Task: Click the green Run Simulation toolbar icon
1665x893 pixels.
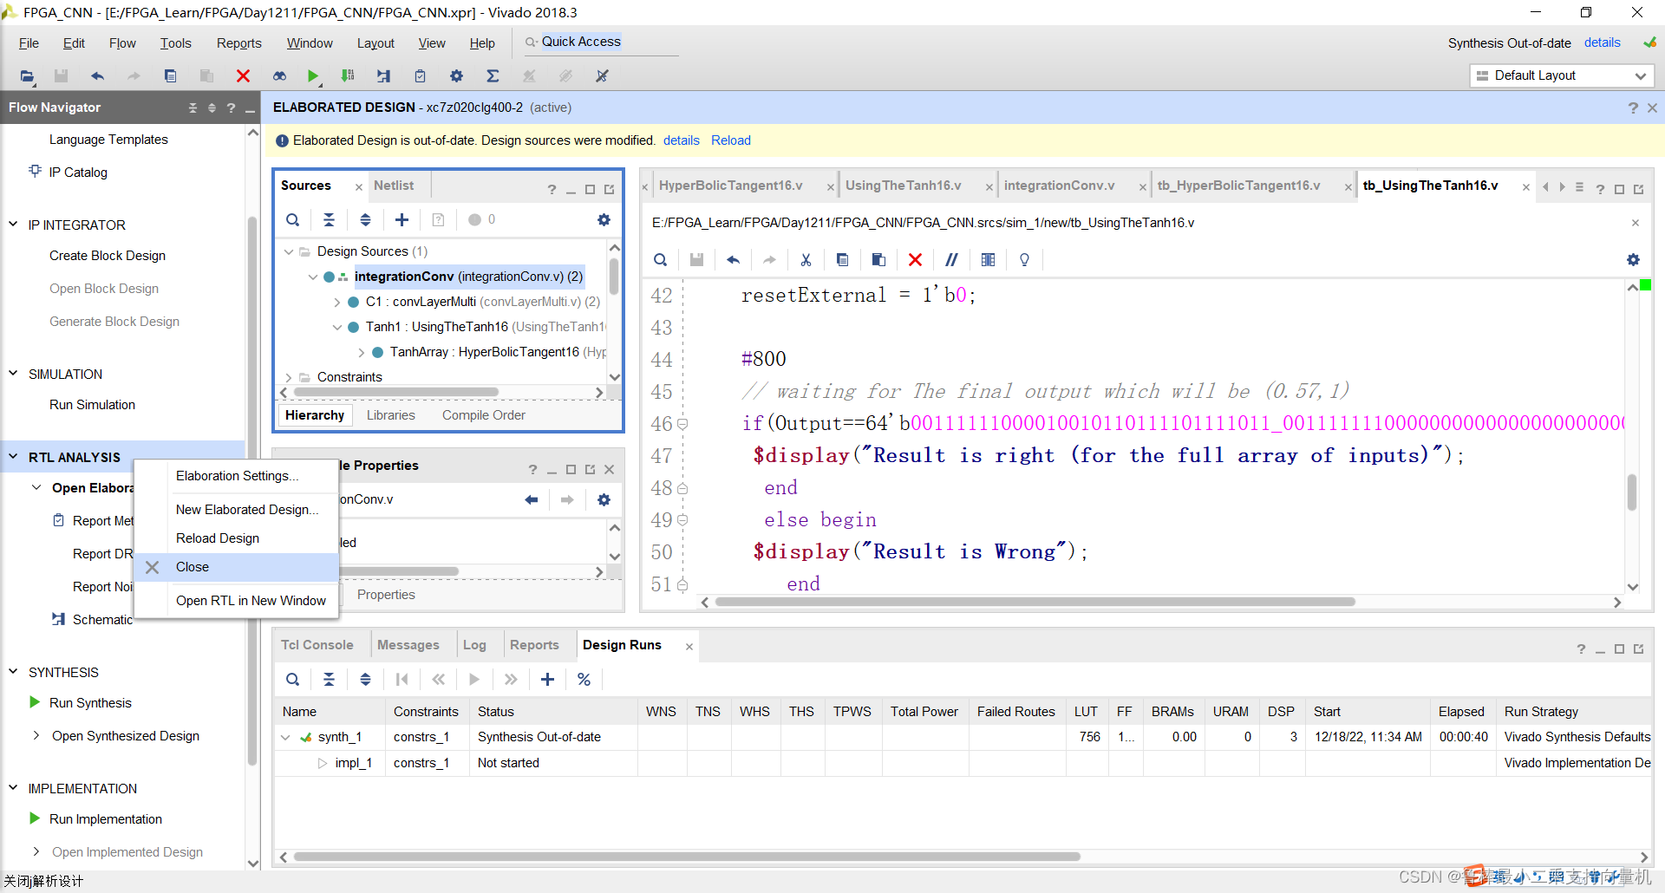Action: point(313,76)
